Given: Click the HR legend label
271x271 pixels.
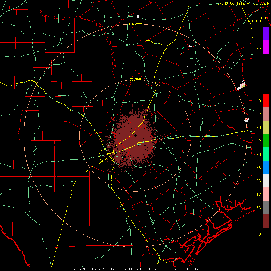Looking at the screenshot, I should coord(259,141).
